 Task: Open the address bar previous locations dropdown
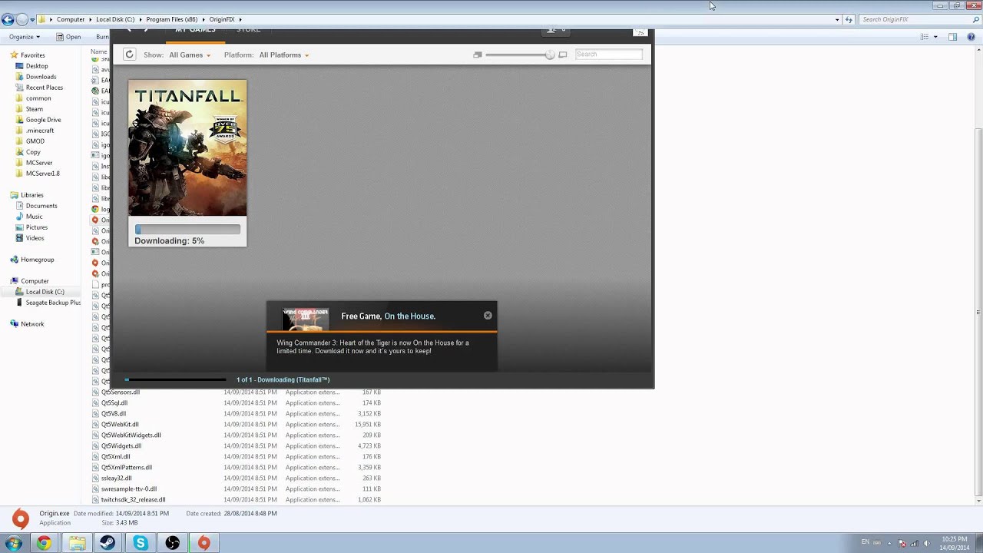point(837,19)
